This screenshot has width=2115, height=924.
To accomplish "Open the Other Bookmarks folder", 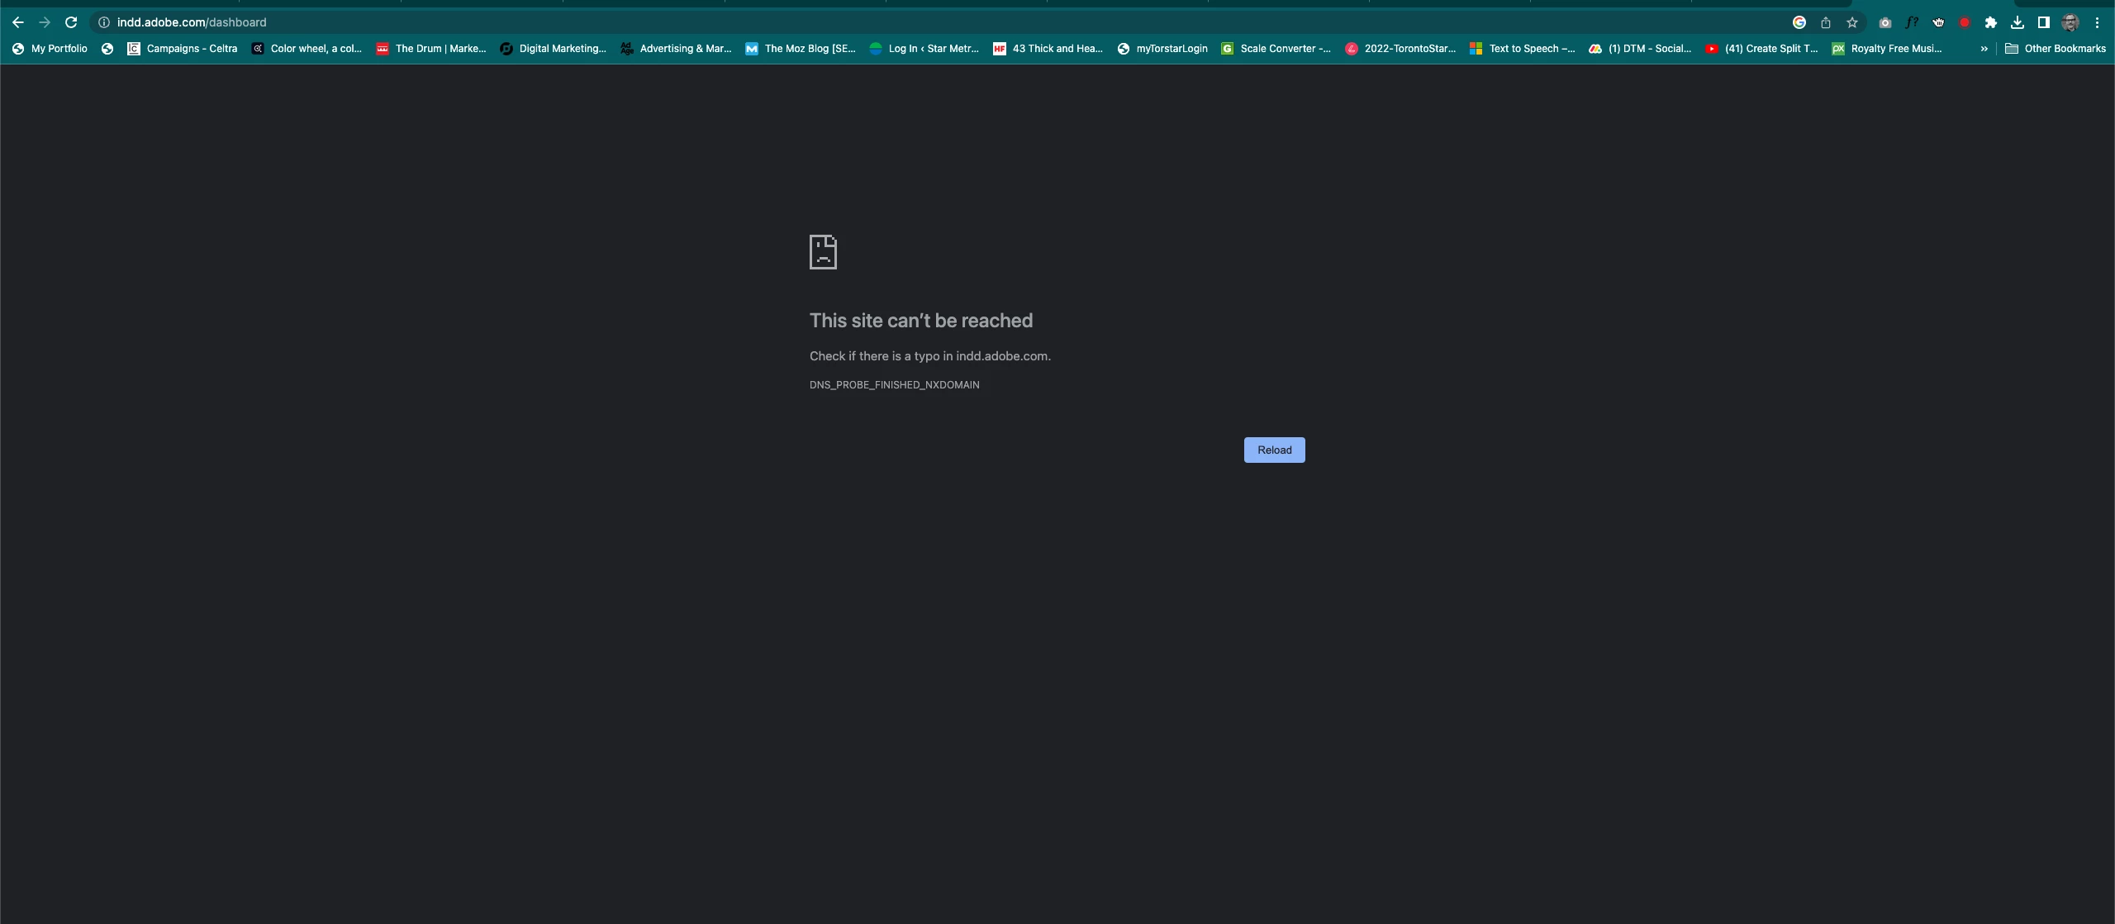I will (x=2056, y=49).
